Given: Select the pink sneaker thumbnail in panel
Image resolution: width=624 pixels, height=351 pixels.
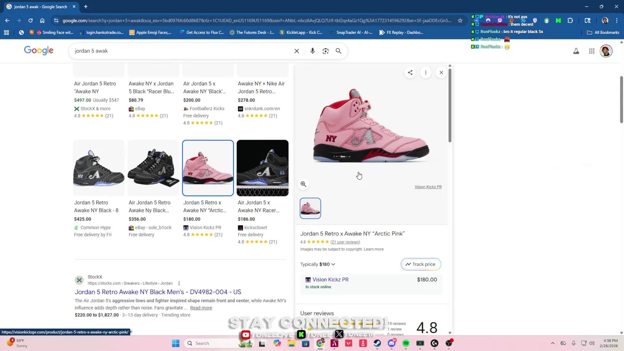Looking at the screenshot, I should (311, 208).
